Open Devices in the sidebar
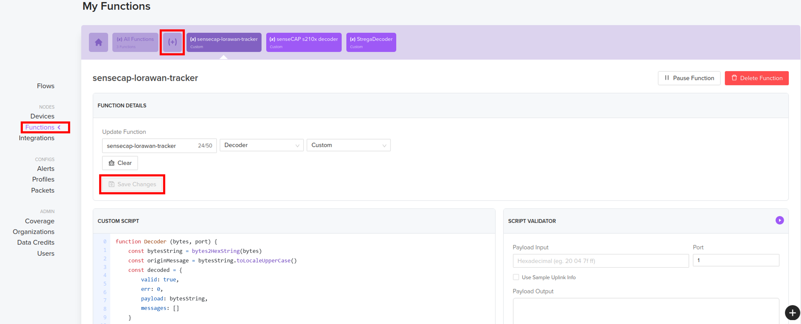 (x=42, y=116)
